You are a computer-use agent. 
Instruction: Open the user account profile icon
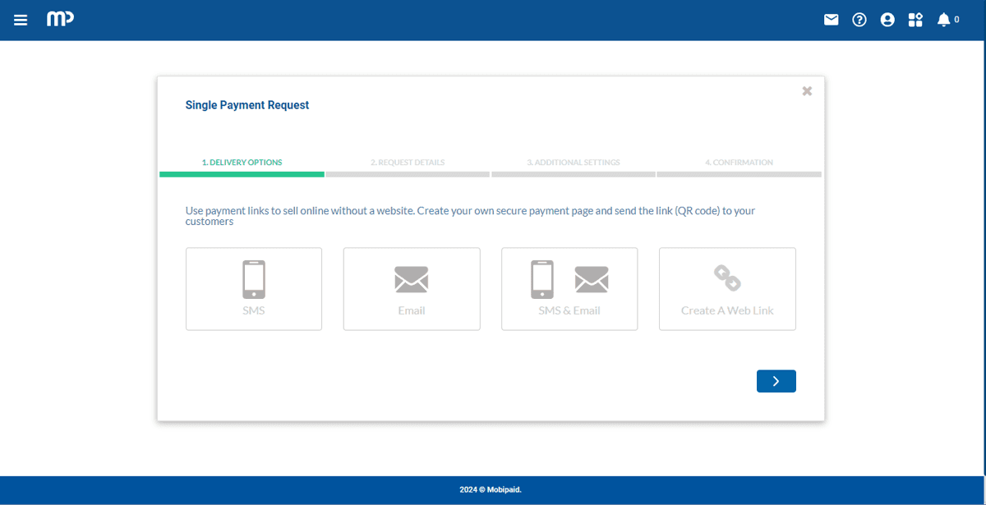tap(887, 20)
